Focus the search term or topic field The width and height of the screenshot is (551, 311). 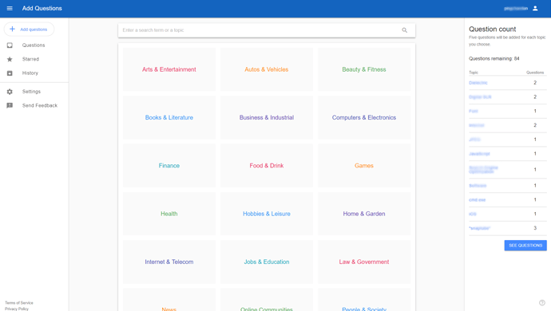click(267, 30)
